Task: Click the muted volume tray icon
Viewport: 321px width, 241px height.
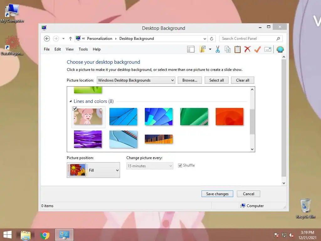Action: pyautogui.click(x=291, y=235)
